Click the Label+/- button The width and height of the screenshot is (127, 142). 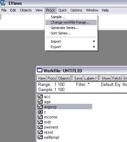point(91,78)
